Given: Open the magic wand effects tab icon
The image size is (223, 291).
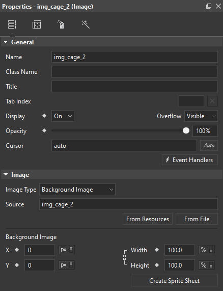Looking at the screenshot, I should 86,24.
